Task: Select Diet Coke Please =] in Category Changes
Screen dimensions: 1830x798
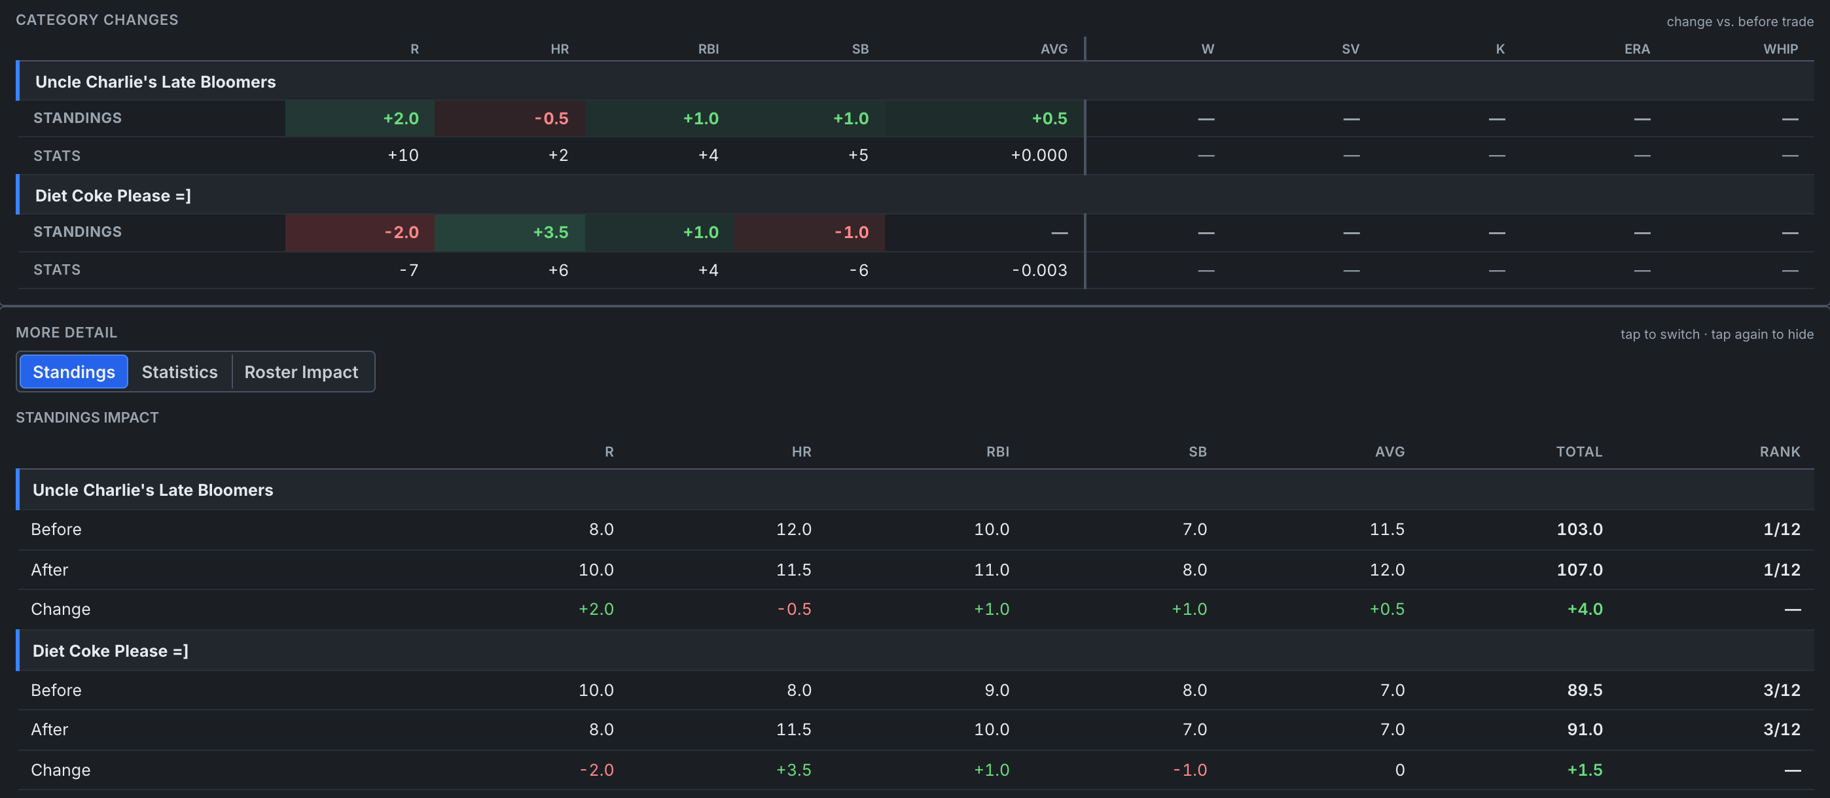Action: click(x=915, y=195)
